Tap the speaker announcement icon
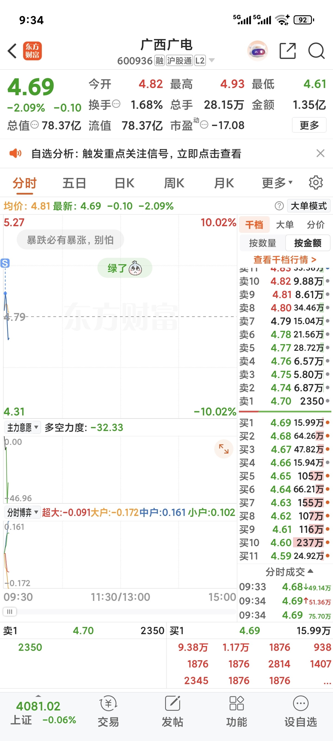 [x=15, y=153]
